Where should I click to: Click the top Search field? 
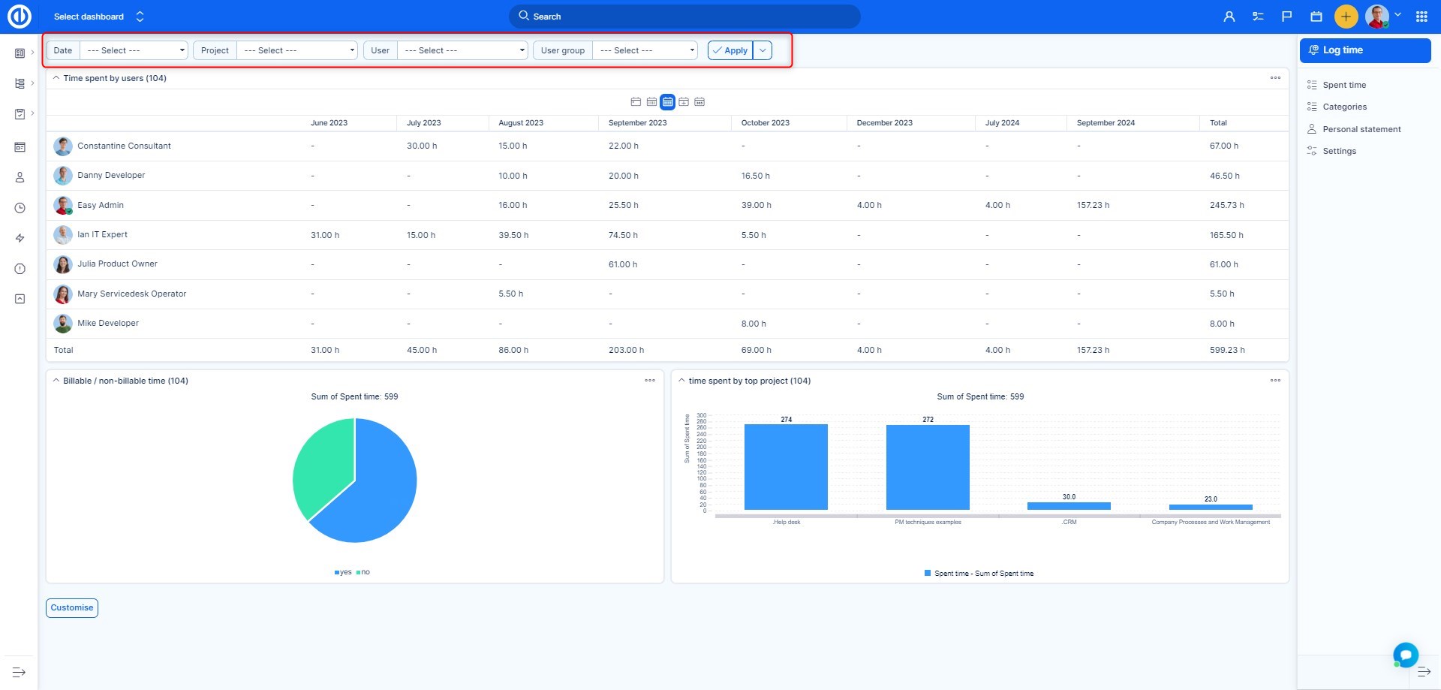click(684, 17)
